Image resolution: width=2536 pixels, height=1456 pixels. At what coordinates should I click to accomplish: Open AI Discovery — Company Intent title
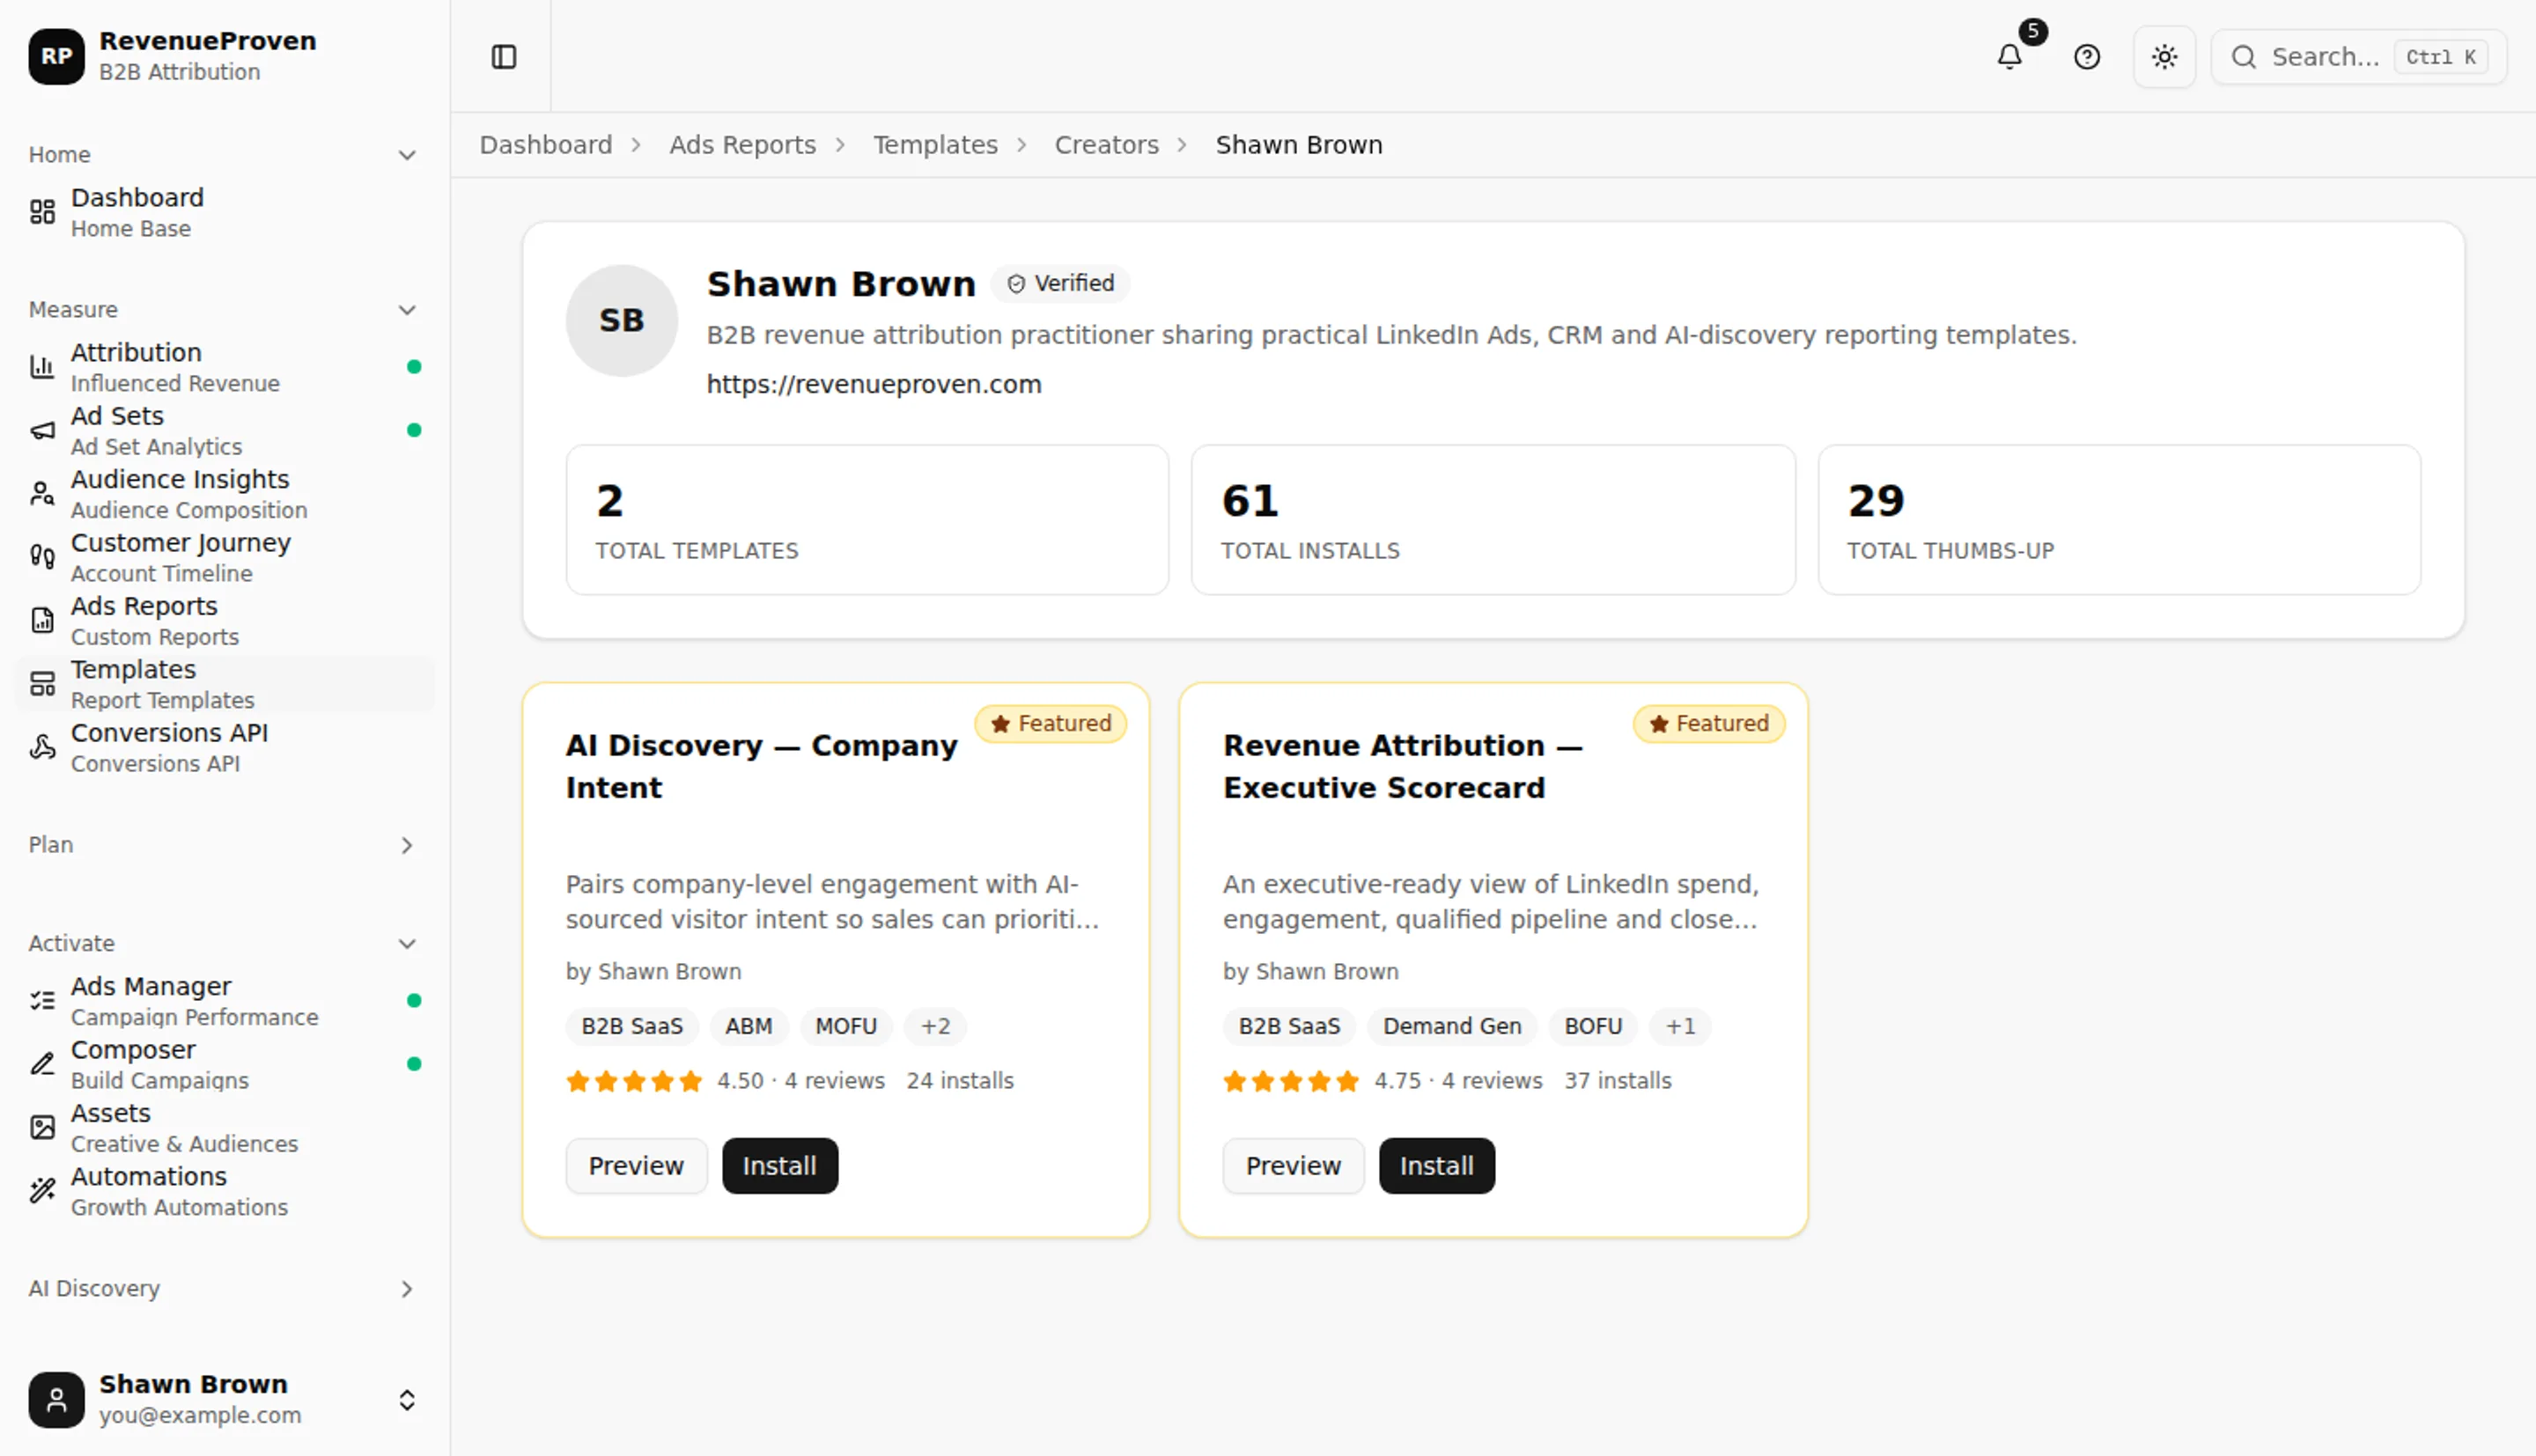pos(761,766)
